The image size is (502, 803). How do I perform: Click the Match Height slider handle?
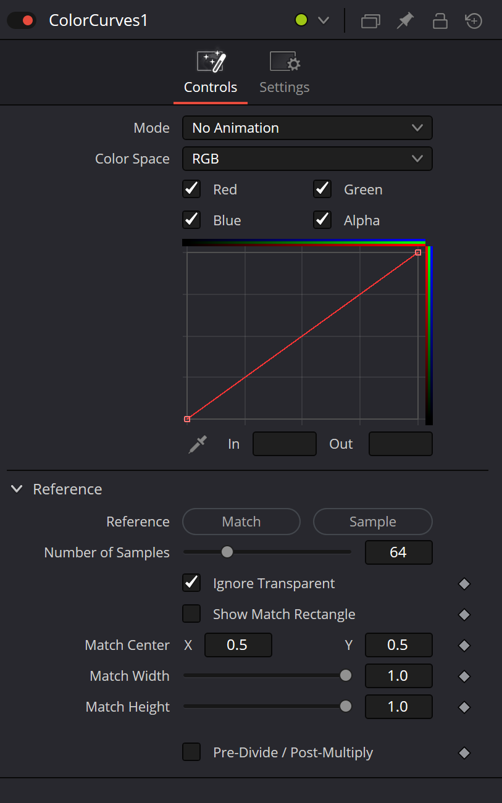click(x=346, y=706)
